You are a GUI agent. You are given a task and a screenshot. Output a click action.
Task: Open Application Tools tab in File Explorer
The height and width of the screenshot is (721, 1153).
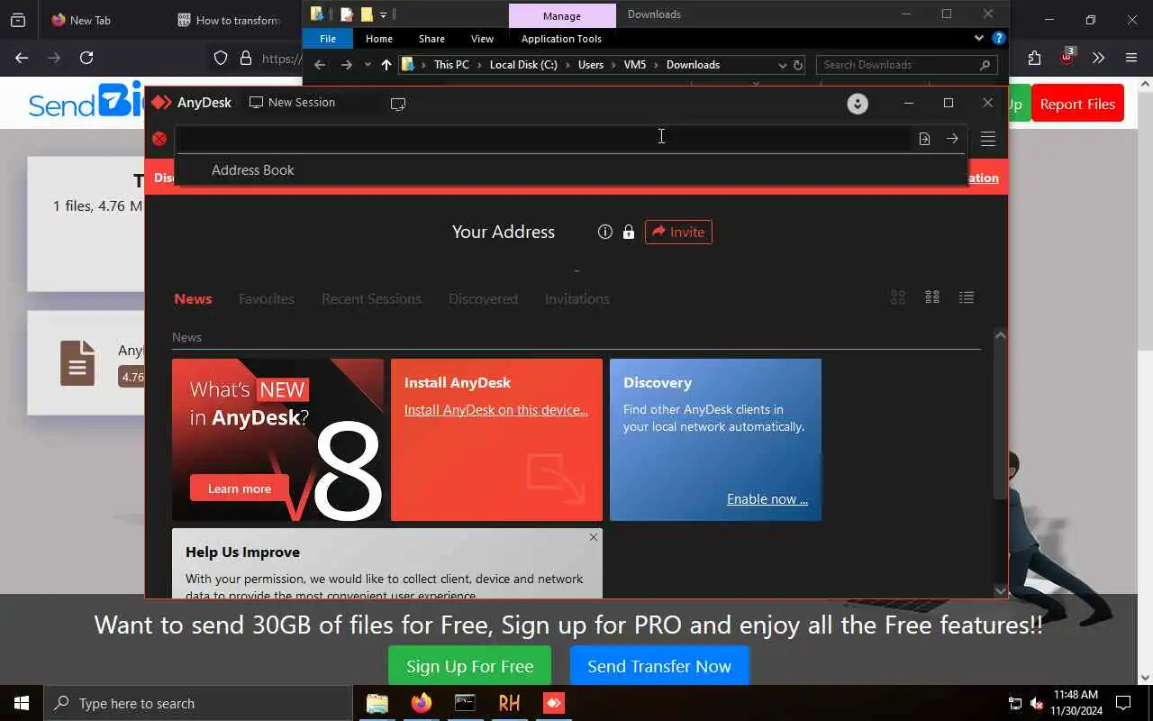[561, 39]
